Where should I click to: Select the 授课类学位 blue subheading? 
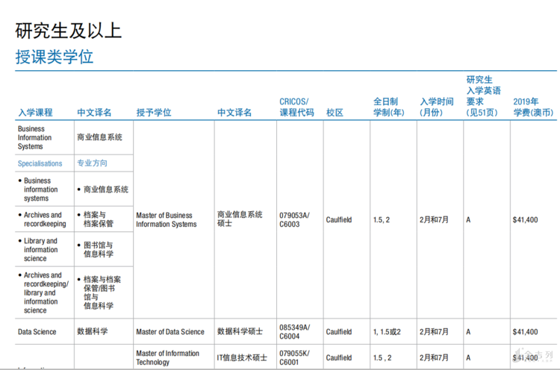tap(55, 57)
